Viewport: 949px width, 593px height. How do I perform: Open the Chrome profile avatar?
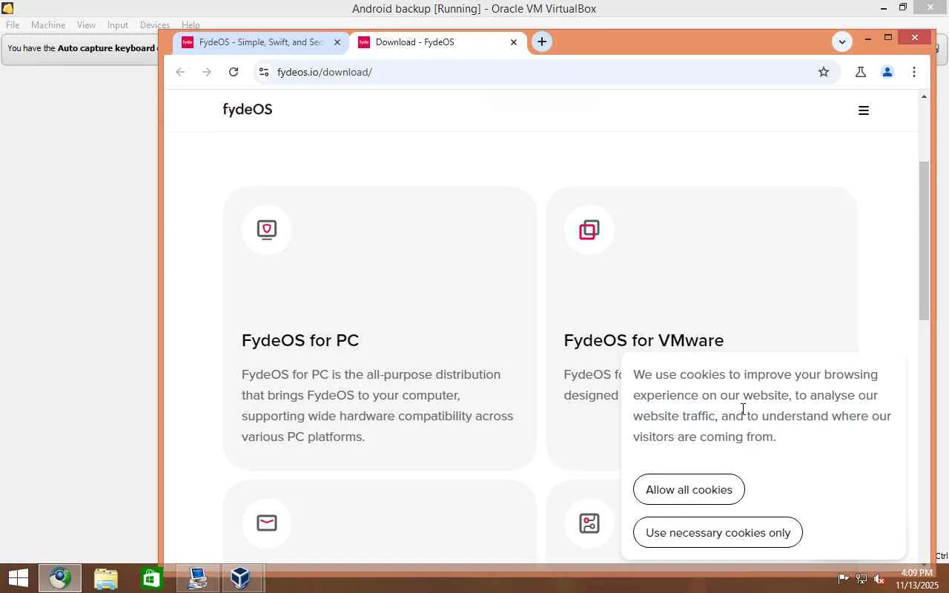(887, 72)
